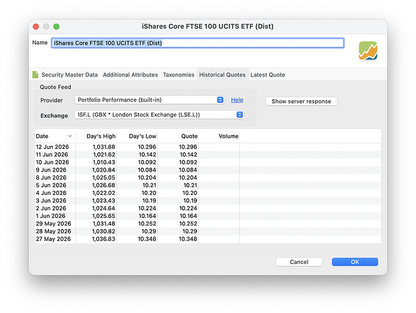
Task: Click the Day's High value 1,026.68
Action: tap(104, 185)
